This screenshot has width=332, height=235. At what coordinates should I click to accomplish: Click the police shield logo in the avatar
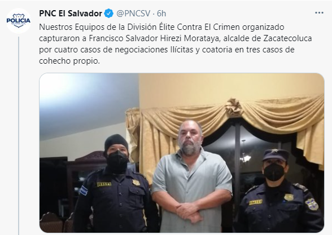click(19, 21)
